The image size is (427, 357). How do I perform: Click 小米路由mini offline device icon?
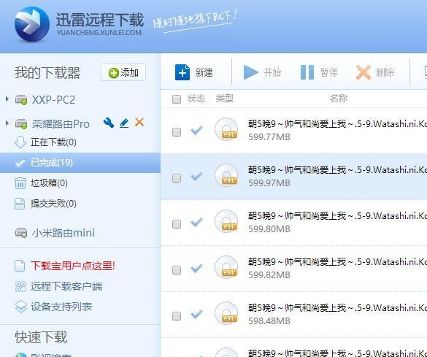coord(21,233)
